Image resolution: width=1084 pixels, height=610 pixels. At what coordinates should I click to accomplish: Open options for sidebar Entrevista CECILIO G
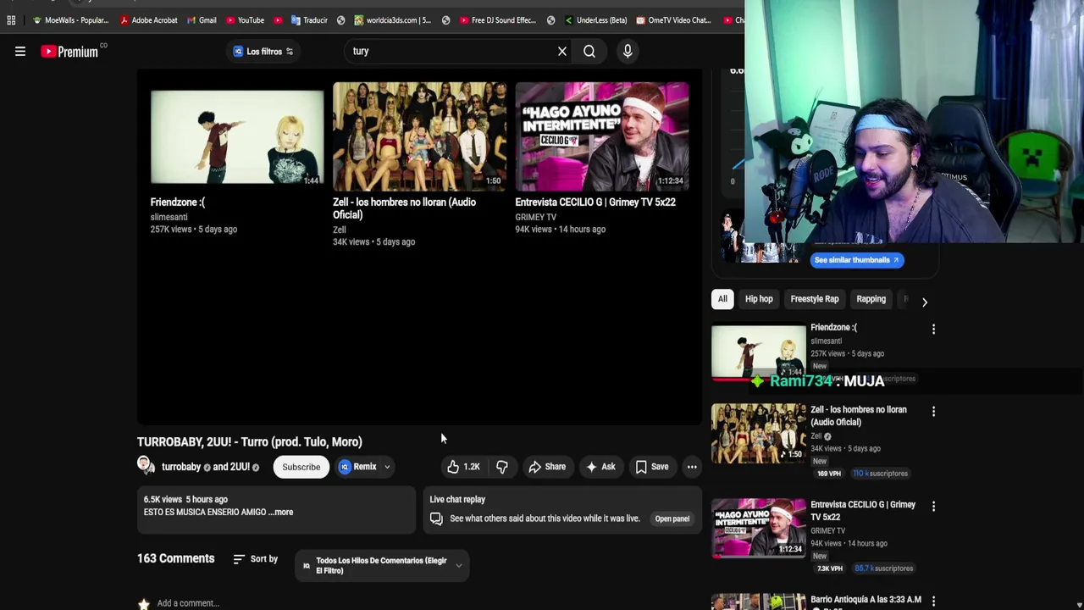(934, 507)
